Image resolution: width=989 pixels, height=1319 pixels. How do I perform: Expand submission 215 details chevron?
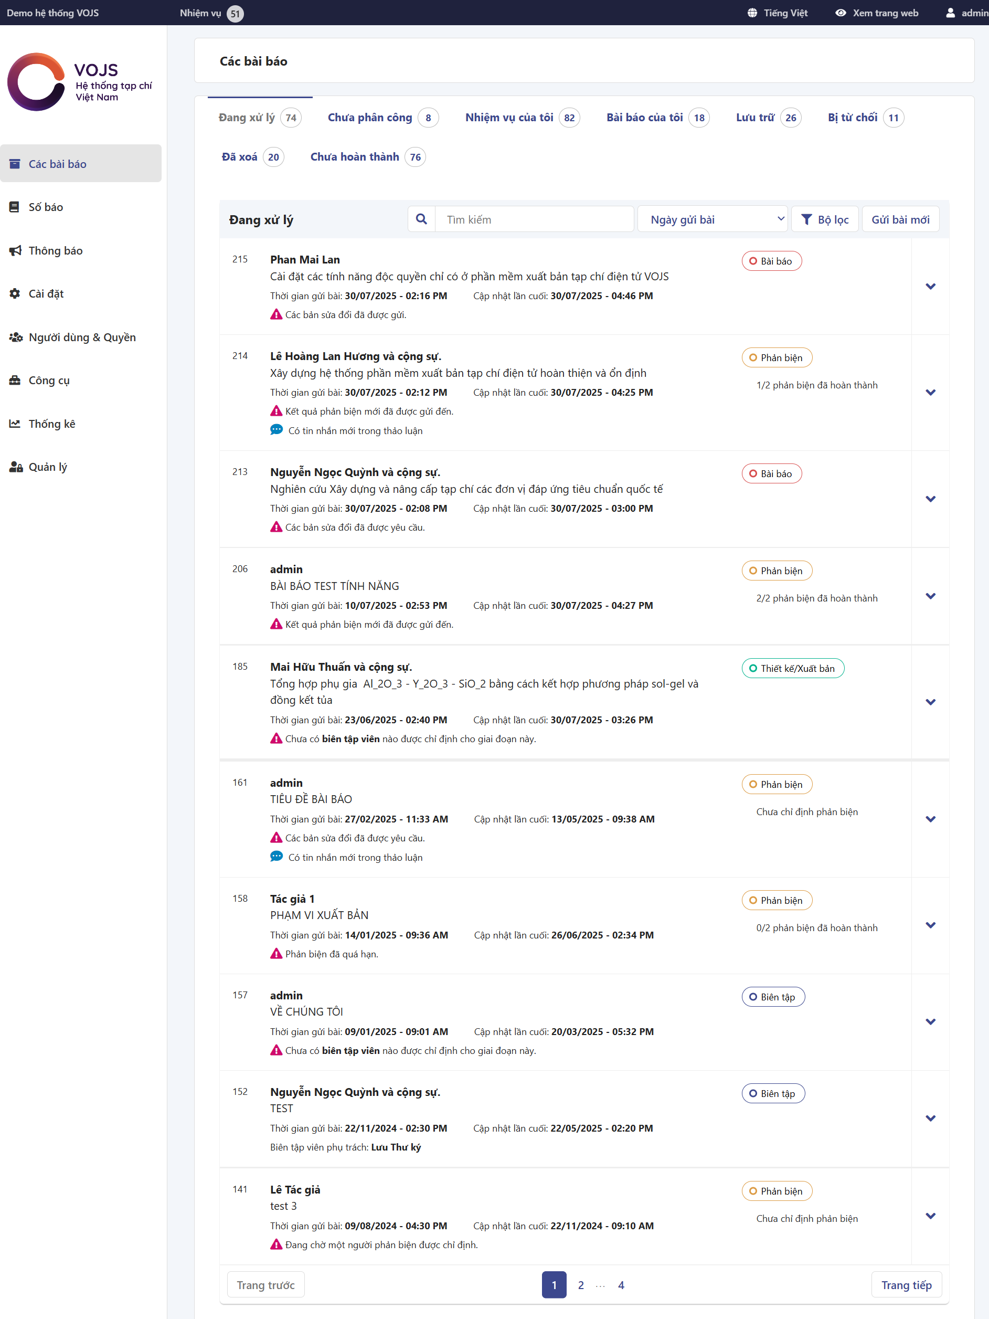[x=930, y=286]
